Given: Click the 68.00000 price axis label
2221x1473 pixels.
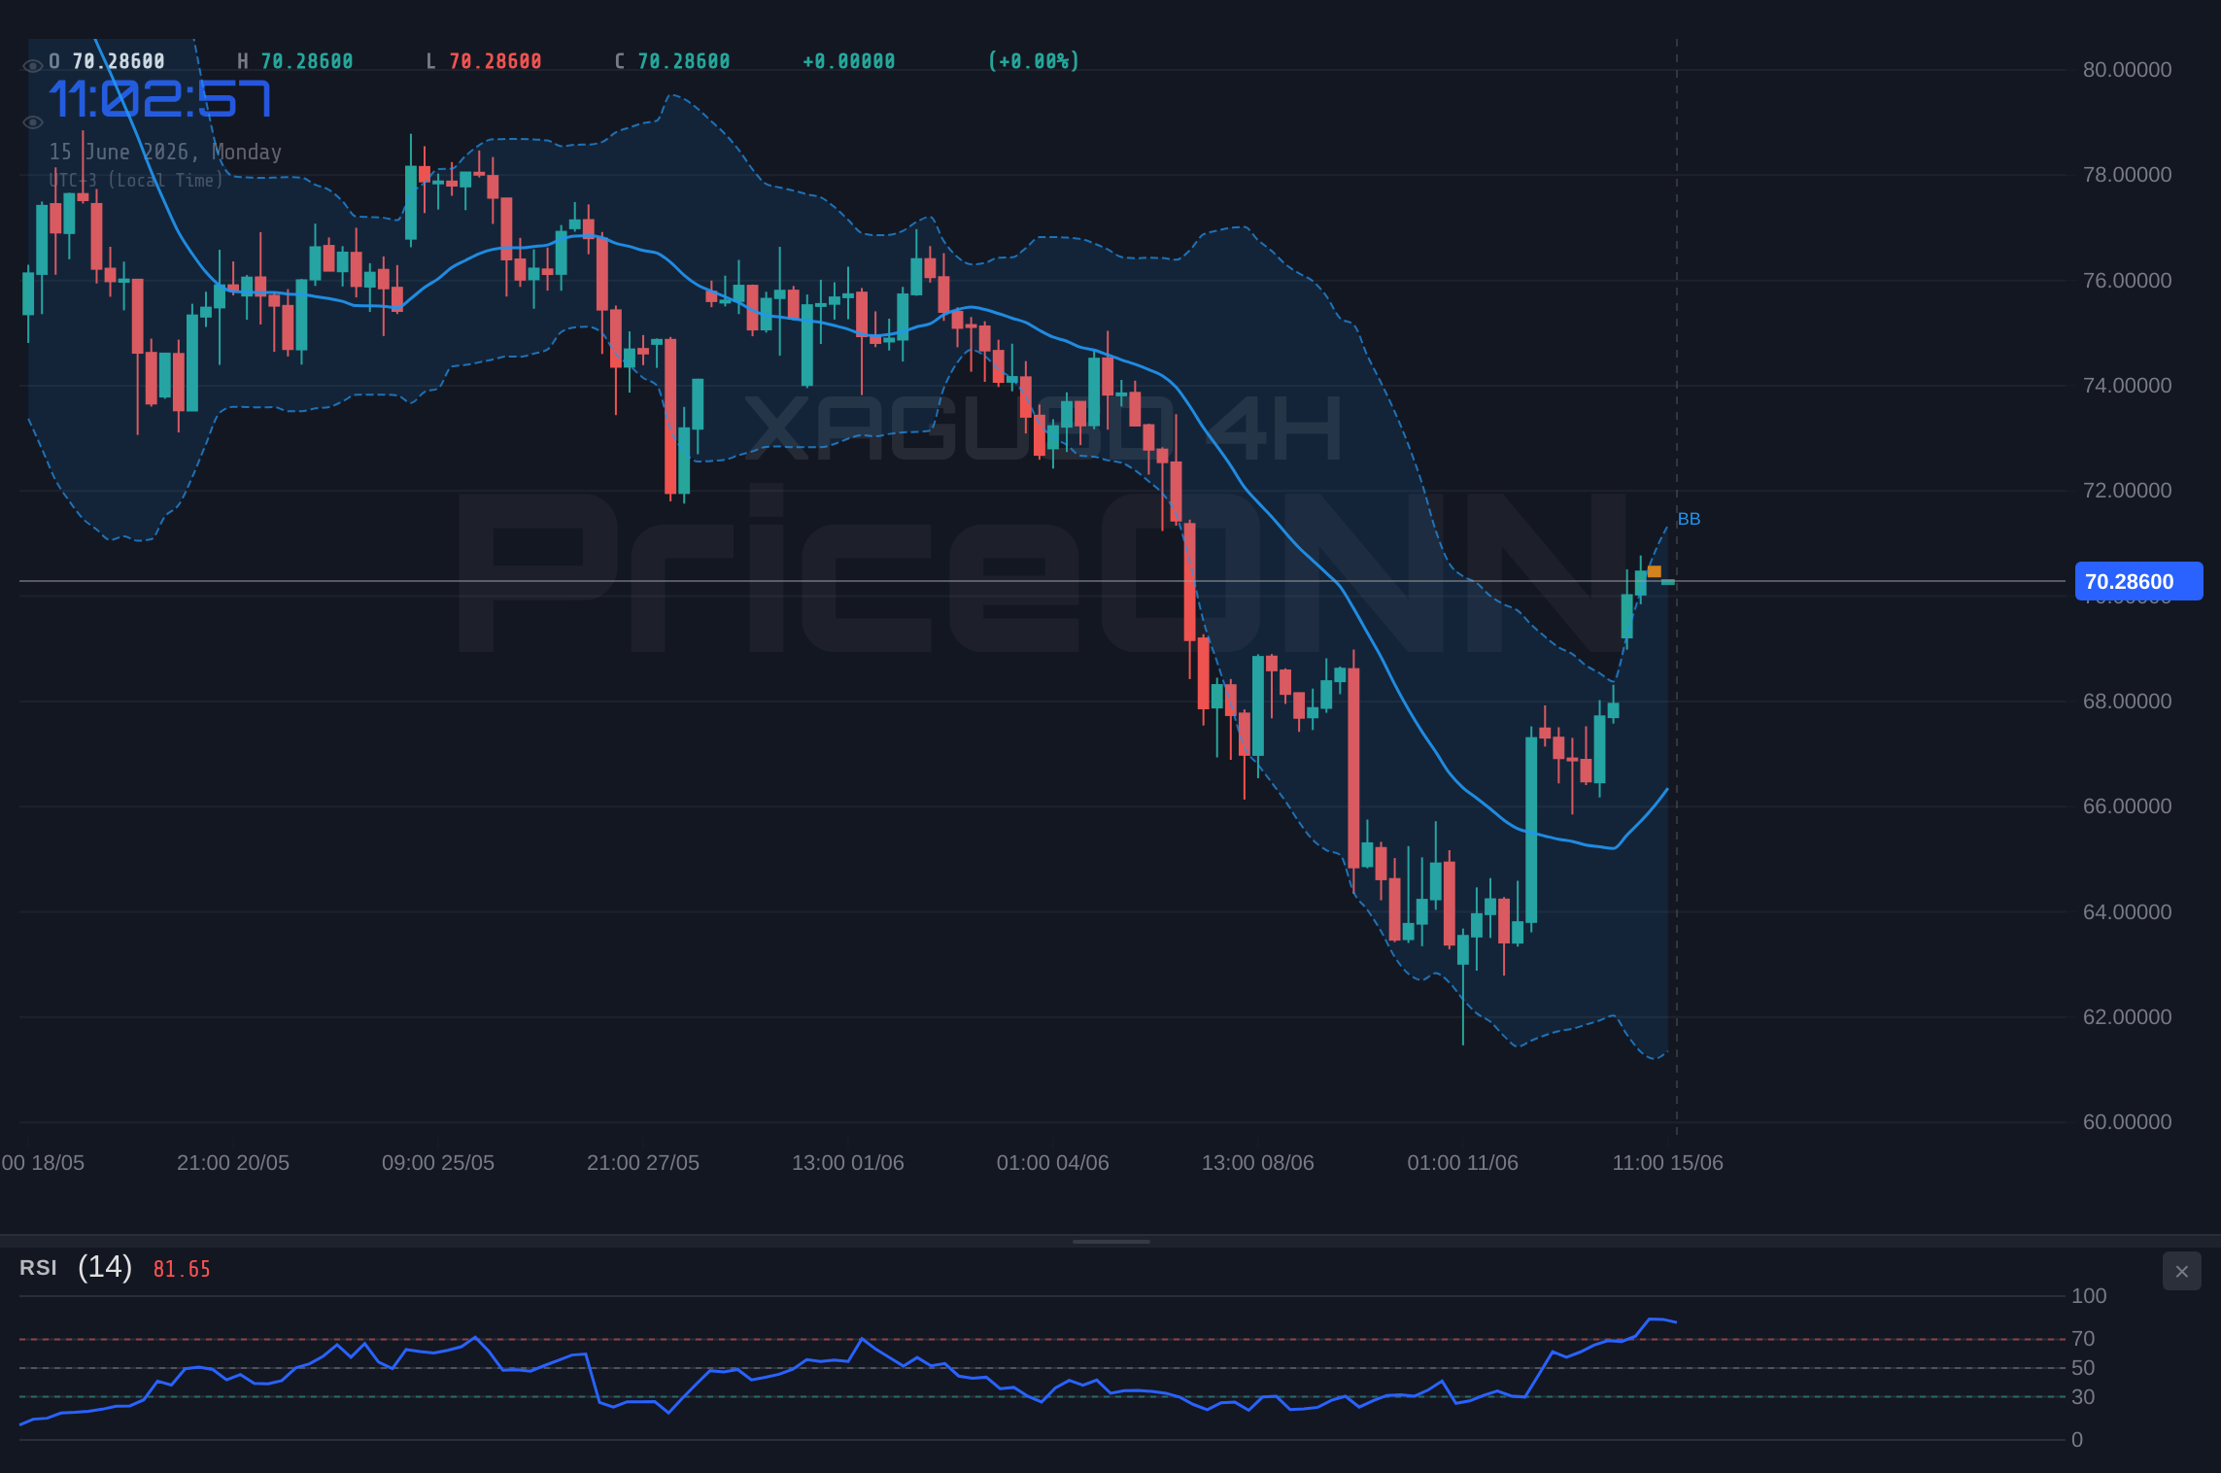Looking at the screenshot, I should [2127, 702].
